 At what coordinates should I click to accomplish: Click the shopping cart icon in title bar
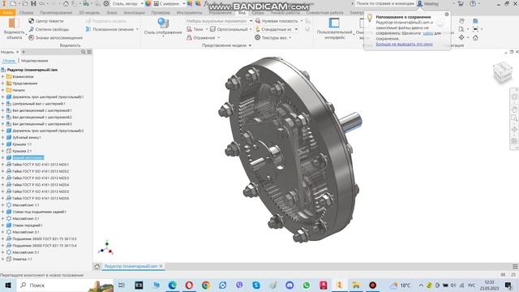click(x=461, y=3)
